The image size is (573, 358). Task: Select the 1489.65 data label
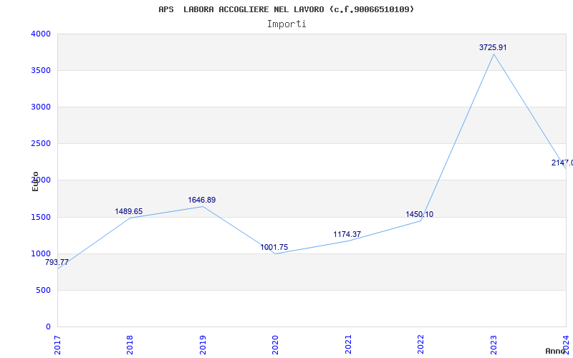click(x=129, y=211)
